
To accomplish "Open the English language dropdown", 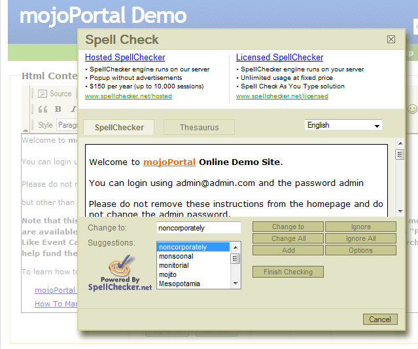I will (x=343, y=125).
